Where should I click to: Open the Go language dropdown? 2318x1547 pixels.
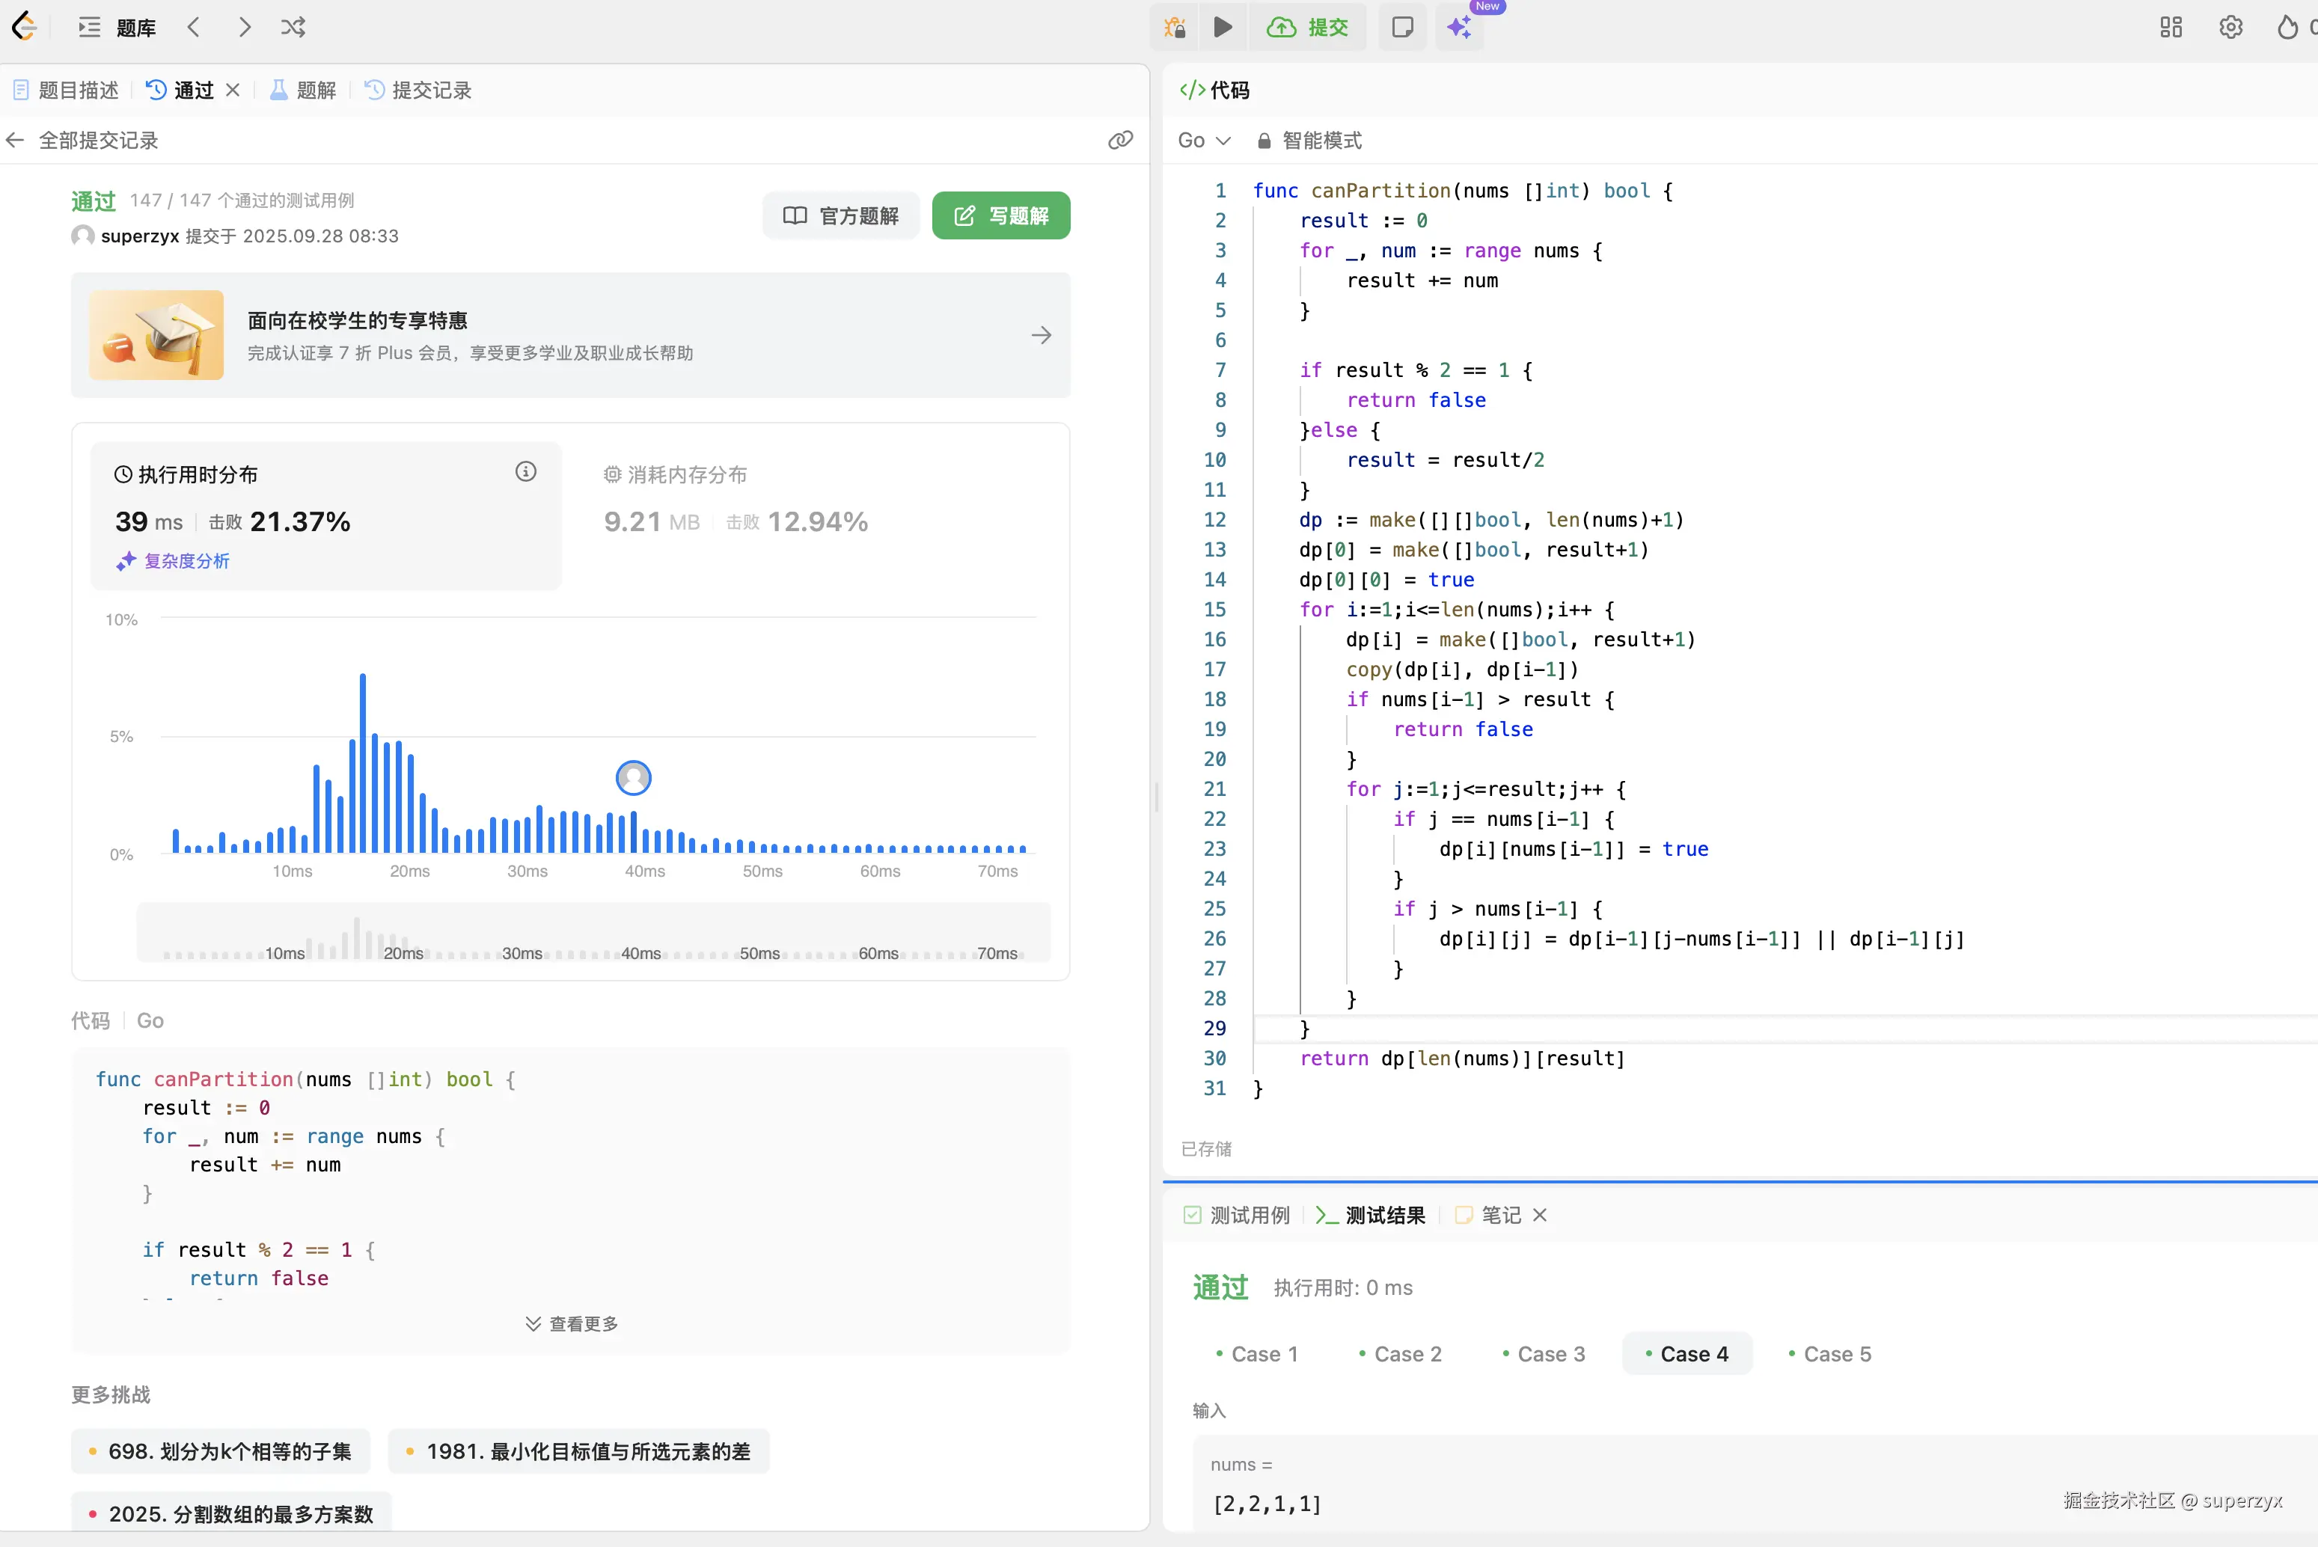point(1204,140)
